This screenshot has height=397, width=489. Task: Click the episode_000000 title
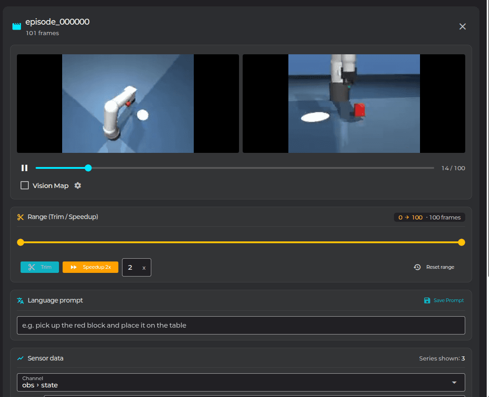click(x=58, y=22)
